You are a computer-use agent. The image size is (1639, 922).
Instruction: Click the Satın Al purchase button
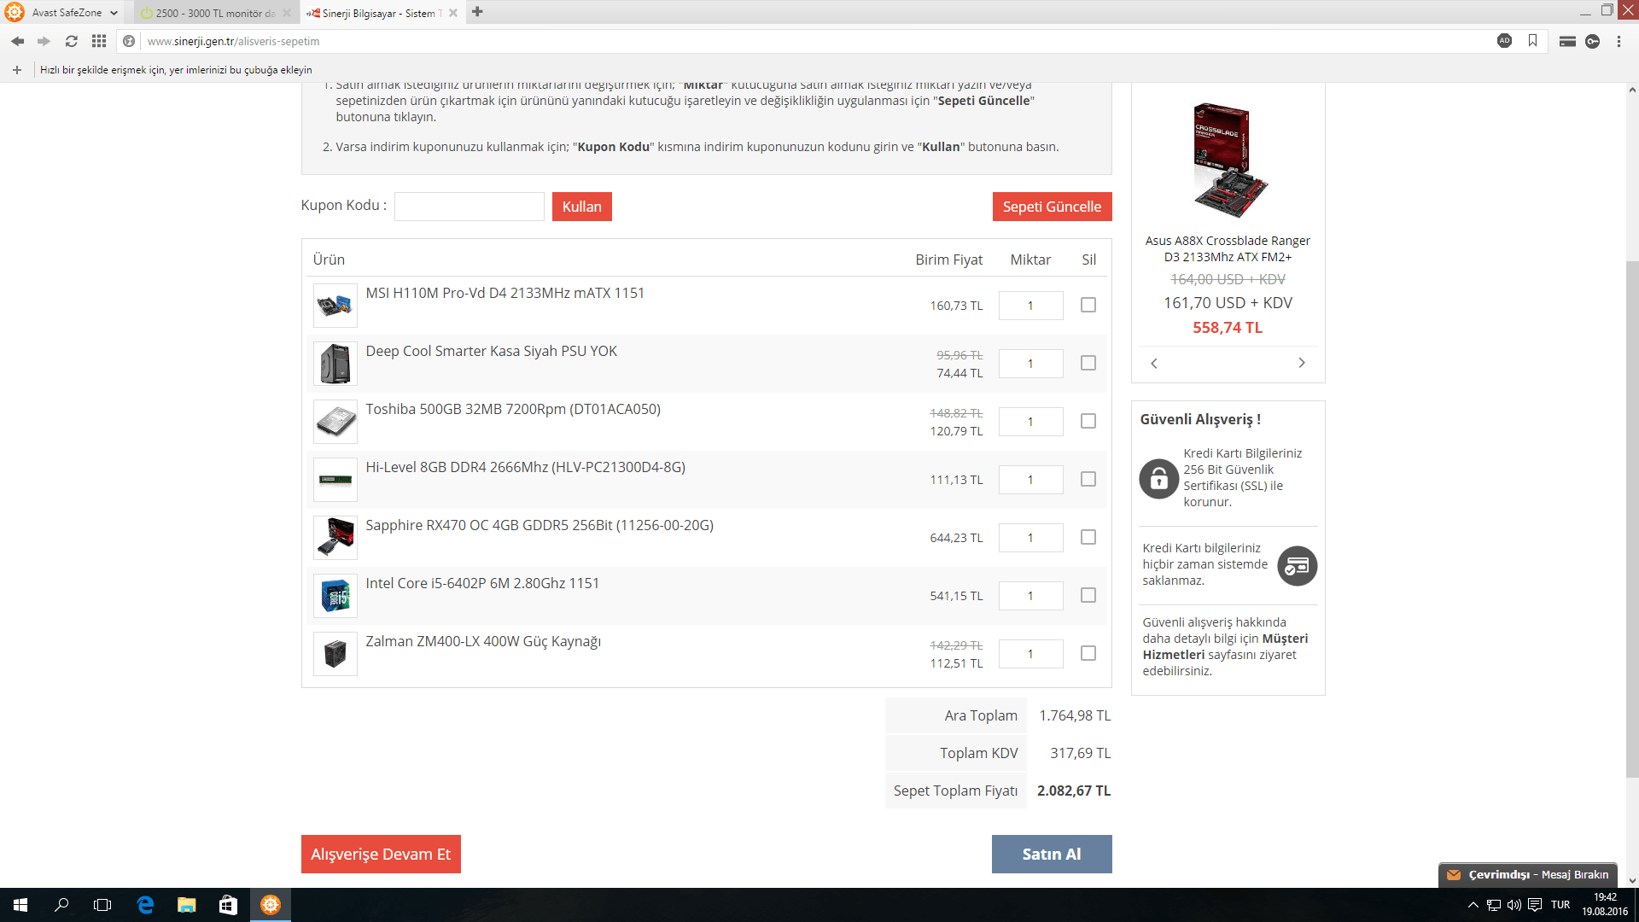(1051, 854)
